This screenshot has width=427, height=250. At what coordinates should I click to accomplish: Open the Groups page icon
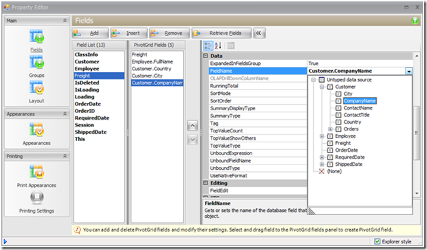pos(37,62)
